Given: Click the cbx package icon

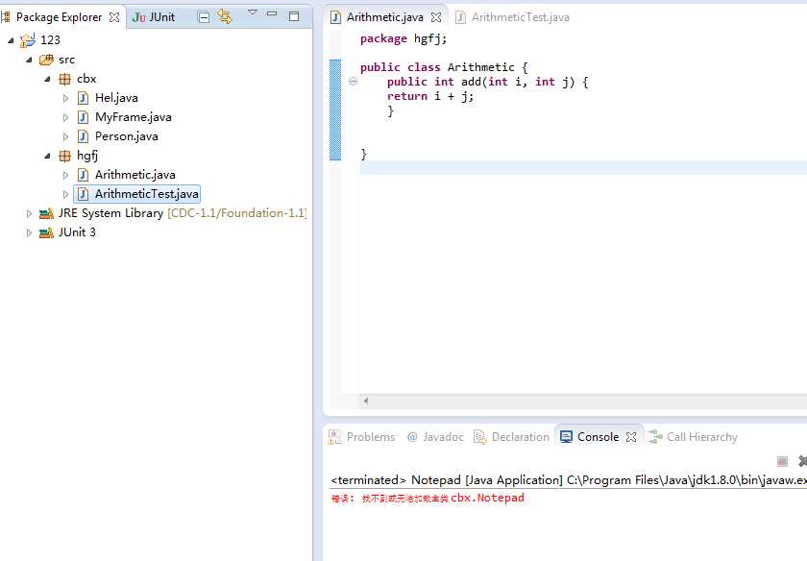Looking at the screenshot, I should click(x=64, y=79).
